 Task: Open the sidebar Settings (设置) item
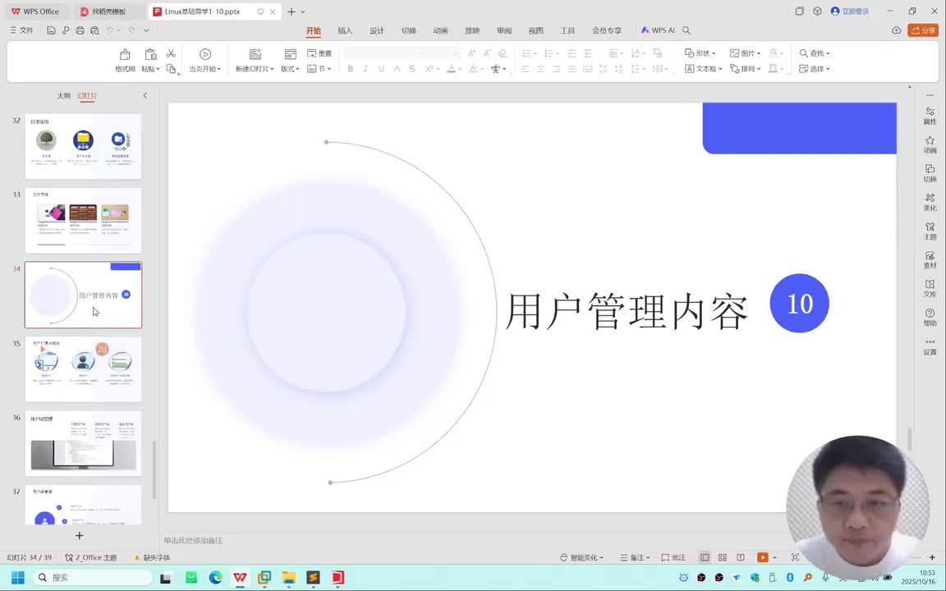pos(930,346)
